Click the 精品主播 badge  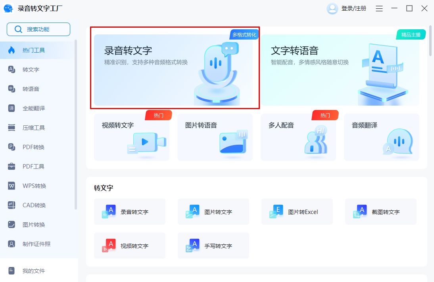[x=411, y=35]
